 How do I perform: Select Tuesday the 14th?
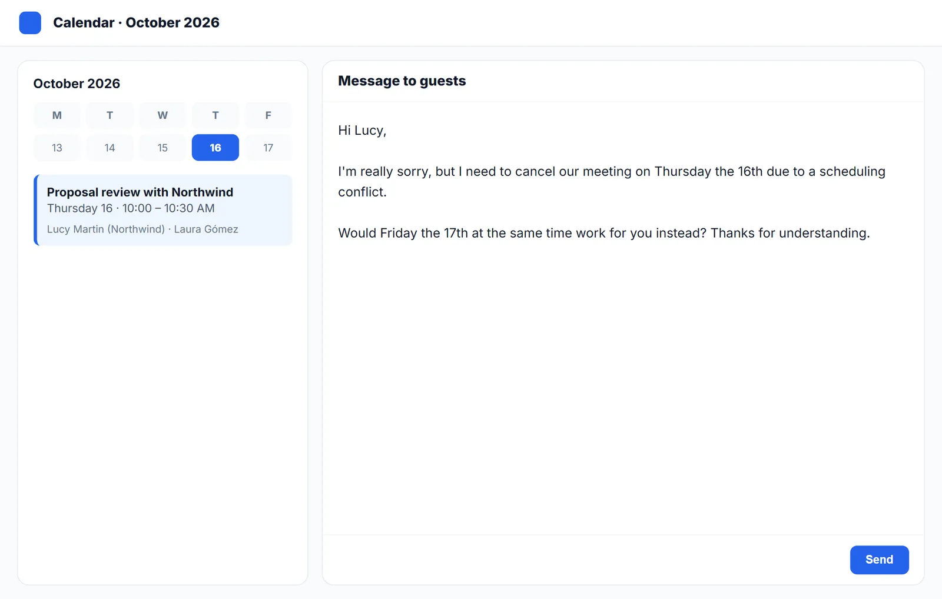point(110,148)
